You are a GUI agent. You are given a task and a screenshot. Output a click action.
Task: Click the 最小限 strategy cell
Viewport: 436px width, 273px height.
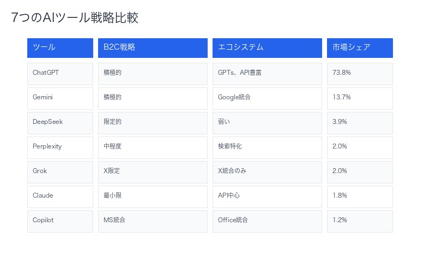pos(153,195)
